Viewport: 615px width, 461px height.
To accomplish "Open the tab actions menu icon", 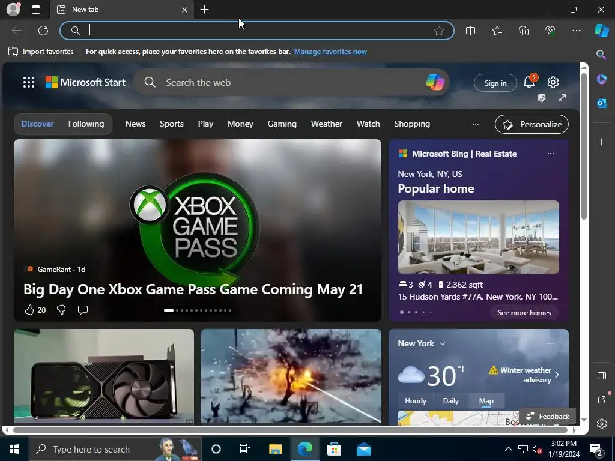I will [36, 10].
